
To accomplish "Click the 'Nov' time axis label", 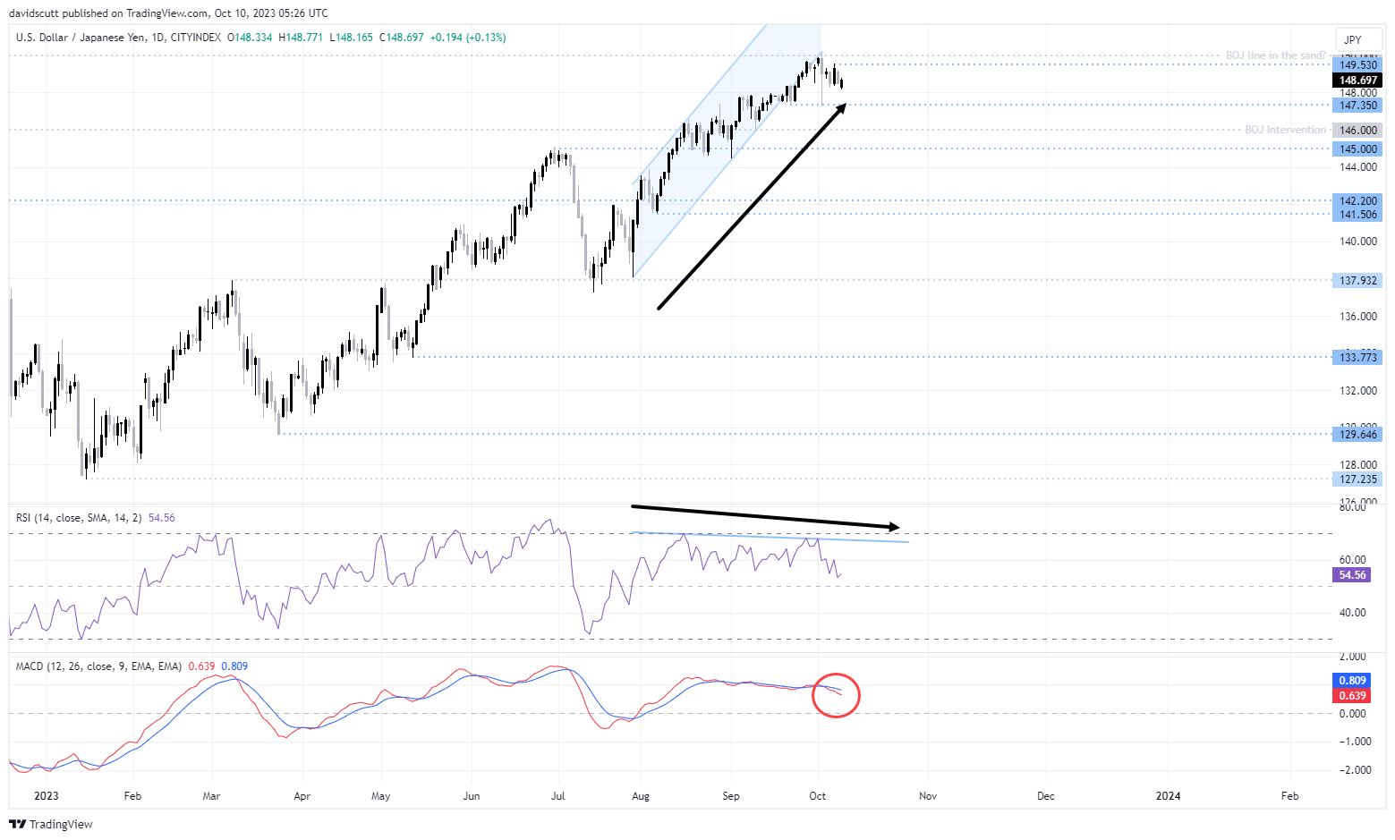I will [928, 796].
